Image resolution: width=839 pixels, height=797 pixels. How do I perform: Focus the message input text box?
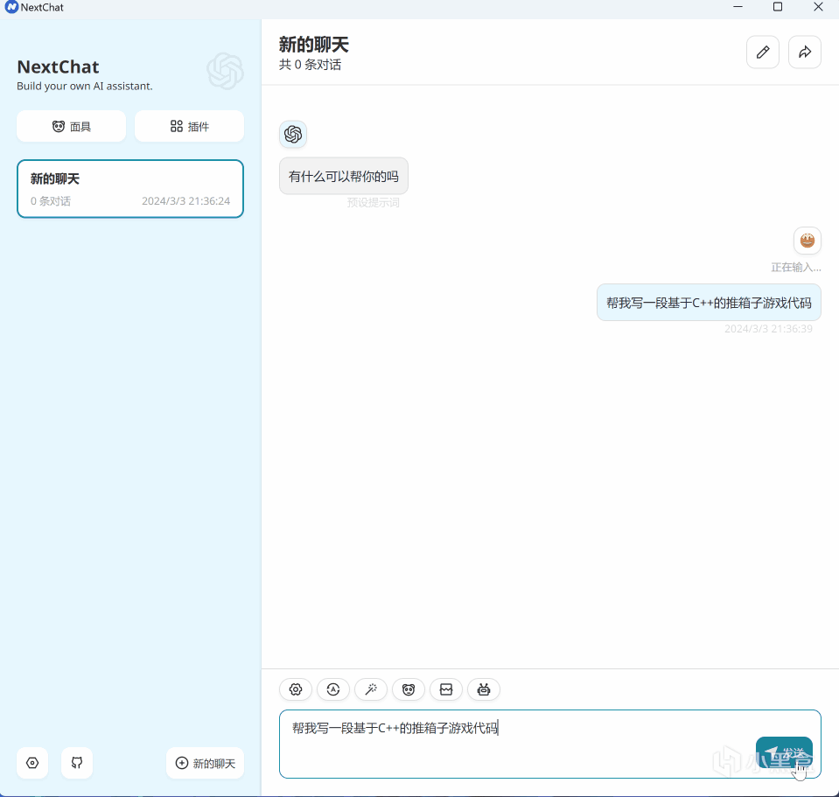pos(550,744)
